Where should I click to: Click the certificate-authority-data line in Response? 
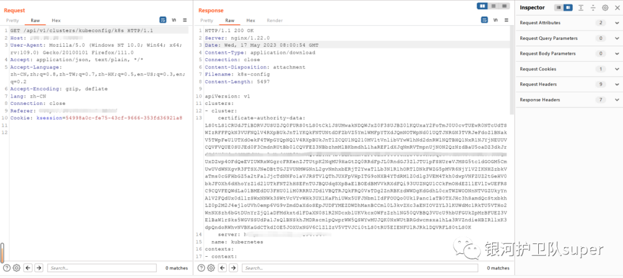tap(261, 118)
